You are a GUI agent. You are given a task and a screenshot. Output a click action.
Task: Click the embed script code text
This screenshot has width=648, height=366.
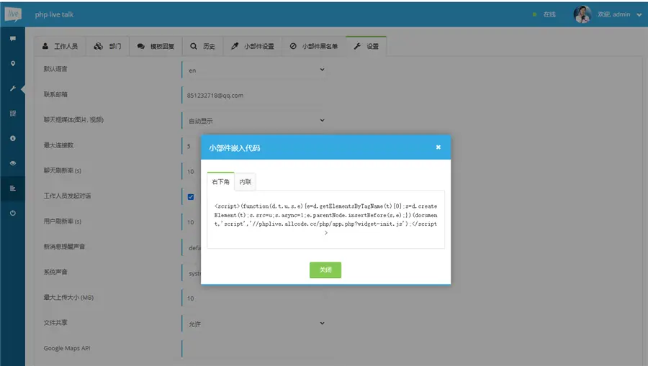point(325,219)
